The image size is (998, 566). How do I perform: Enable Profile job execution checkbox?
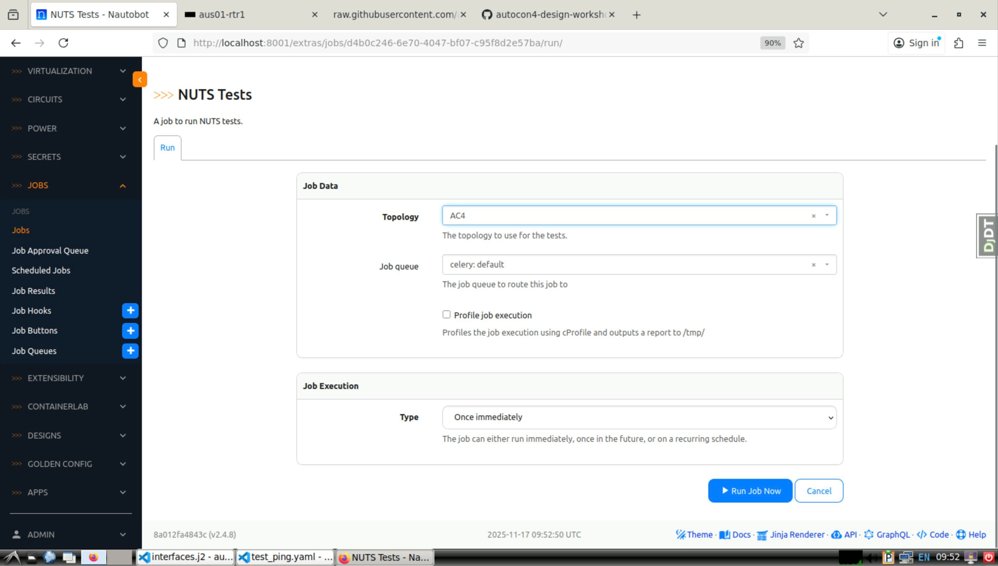(x=447, y=314)
